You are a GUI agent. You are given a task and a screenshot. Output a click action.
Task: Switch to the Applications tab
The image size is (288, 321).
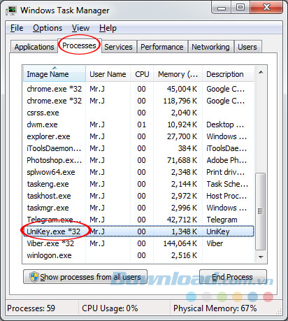click(x=34, y=47)
